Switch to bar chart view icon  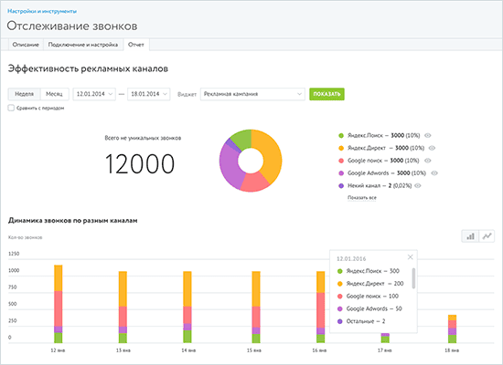tap(470, 236)
